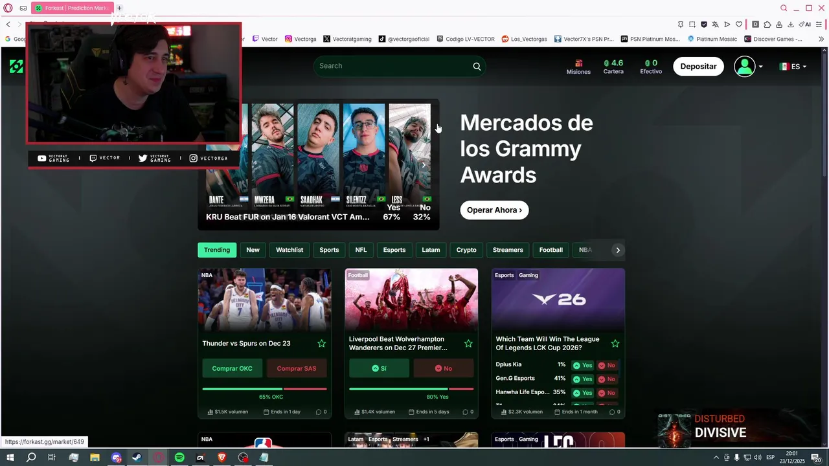Switch to the New tab
829x466 pixels.
click(253, 250)
